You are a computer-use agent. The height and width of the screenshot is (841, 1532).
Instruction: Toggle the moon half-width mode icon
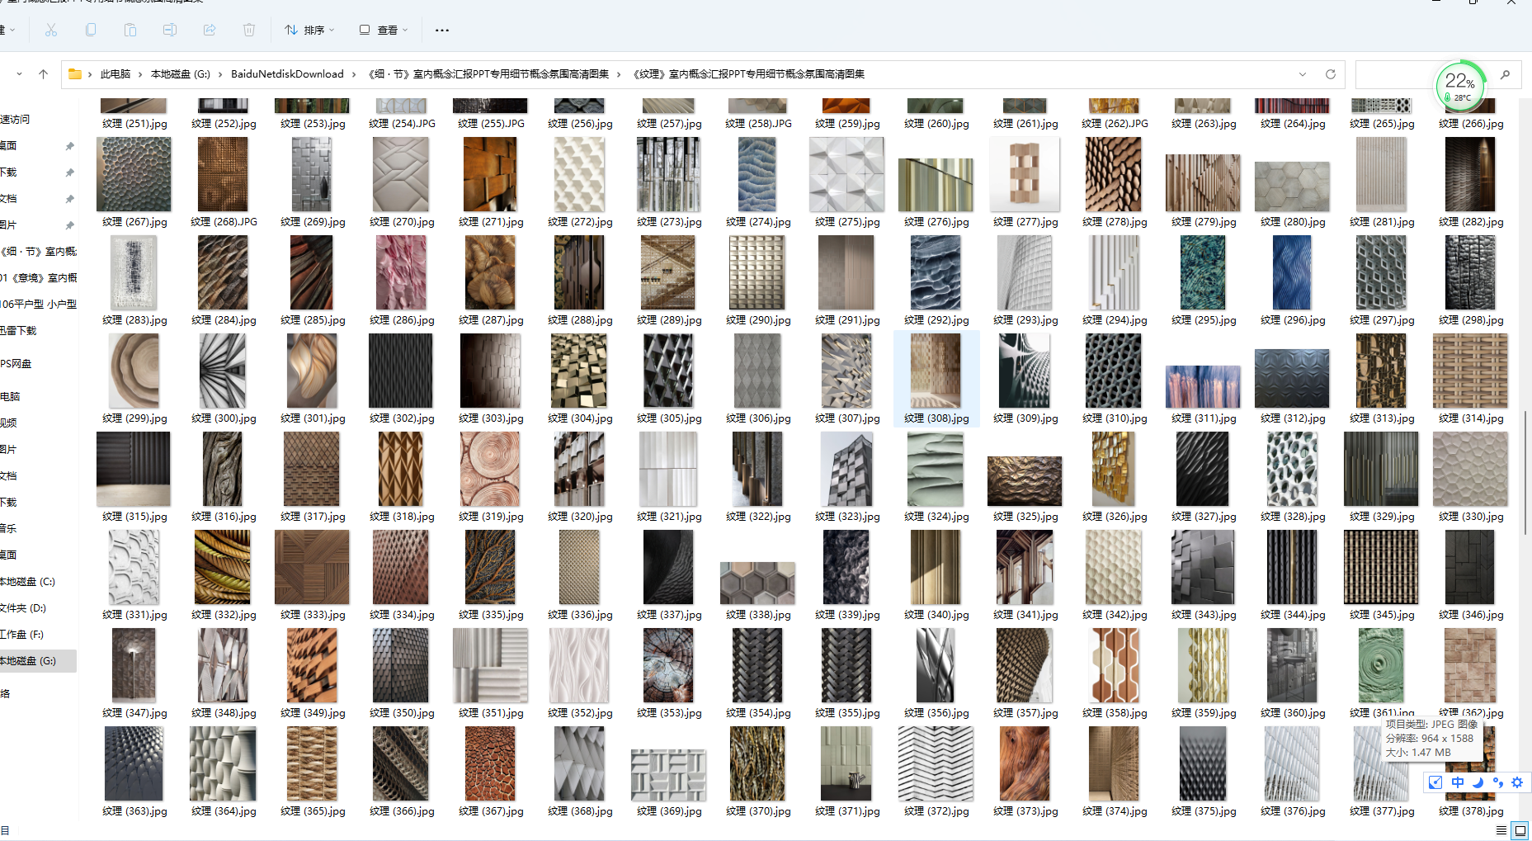(1478, 782)
